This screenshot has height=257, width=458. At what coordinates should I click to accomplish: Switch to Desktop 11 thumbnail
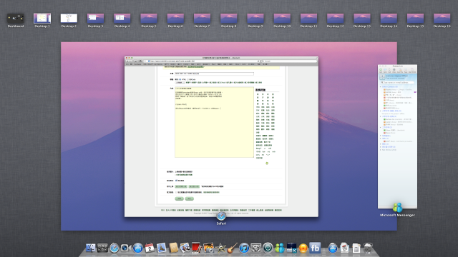click(308, 19)
